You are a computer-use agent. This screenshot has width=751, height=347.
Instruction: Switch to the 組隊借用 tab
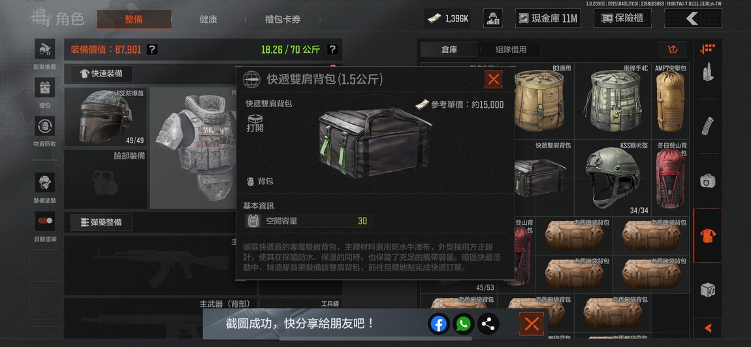(x=511, y=50)
